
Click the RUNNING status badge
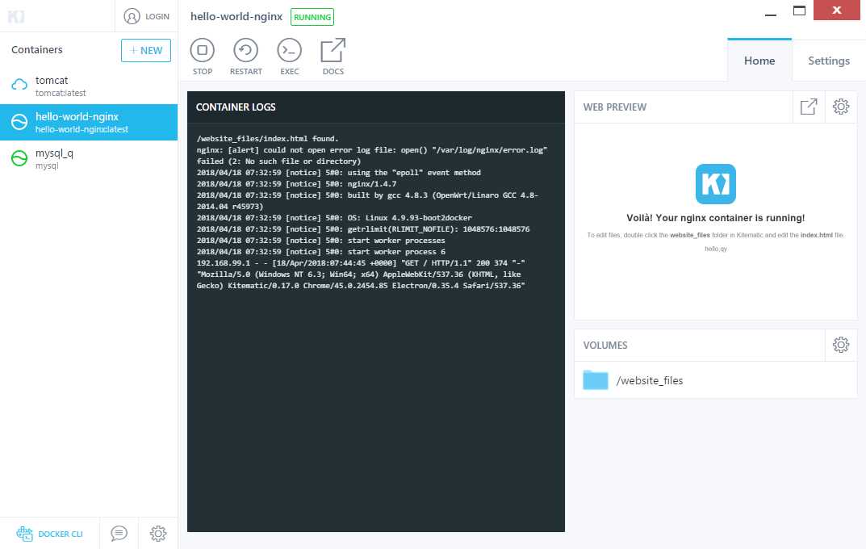(x=312, y=17)
